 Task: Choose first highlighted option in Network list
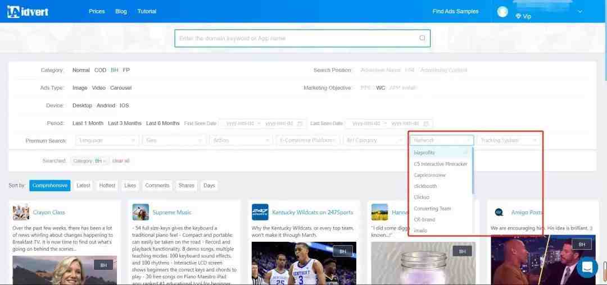[x=441, y=153]
